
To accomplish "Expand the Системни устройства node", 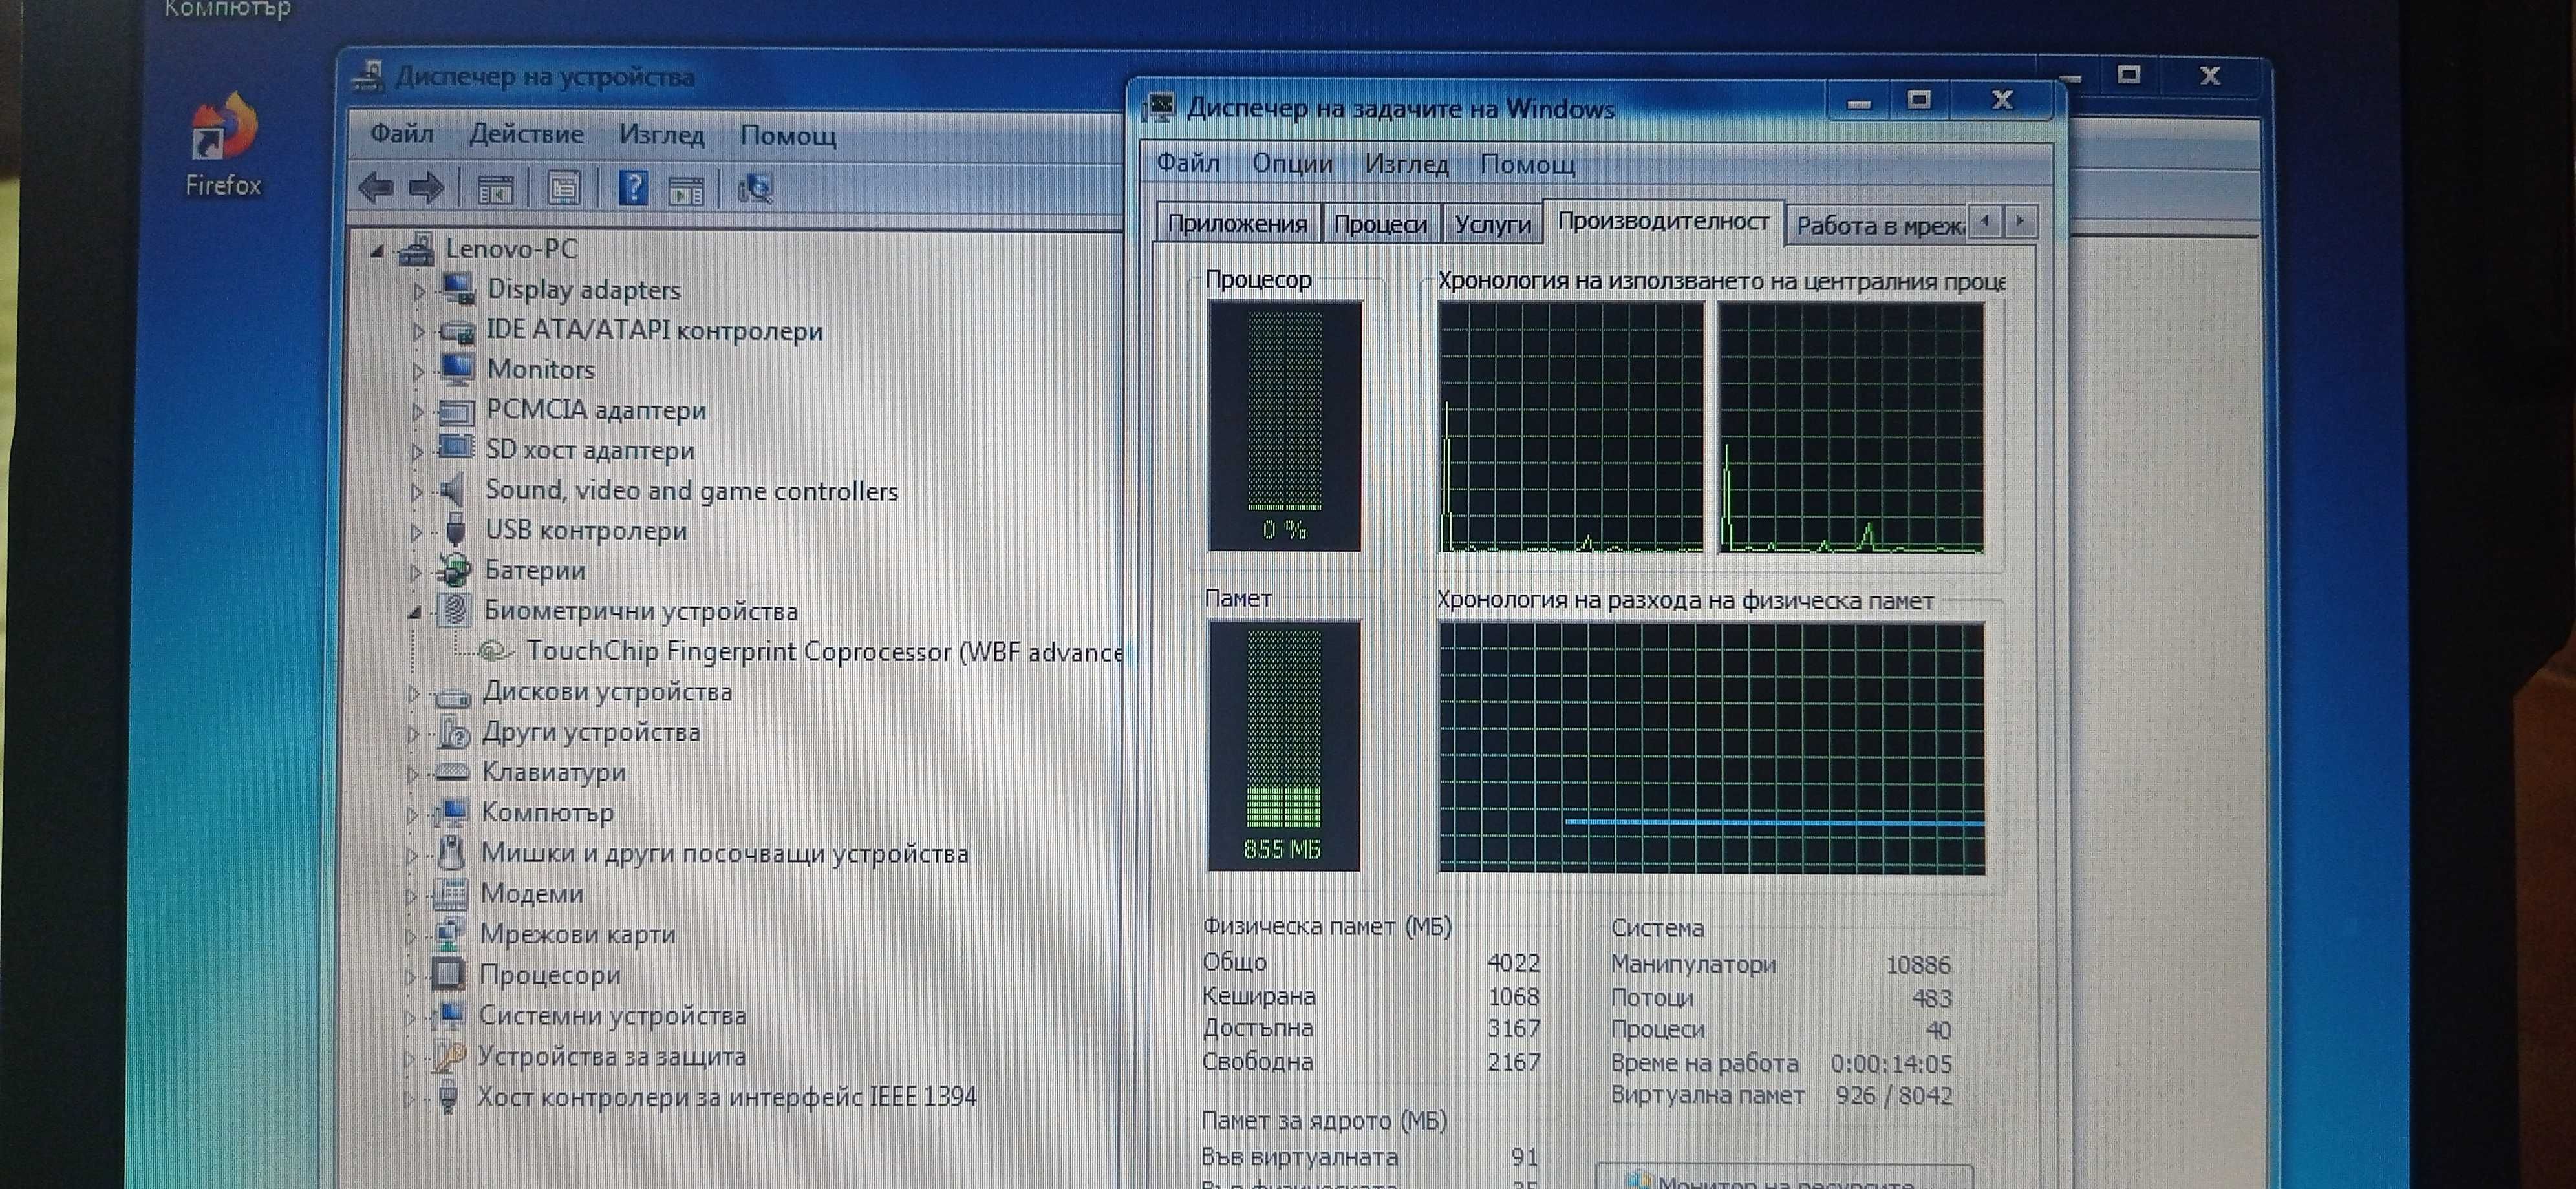I will point(409,1017).
